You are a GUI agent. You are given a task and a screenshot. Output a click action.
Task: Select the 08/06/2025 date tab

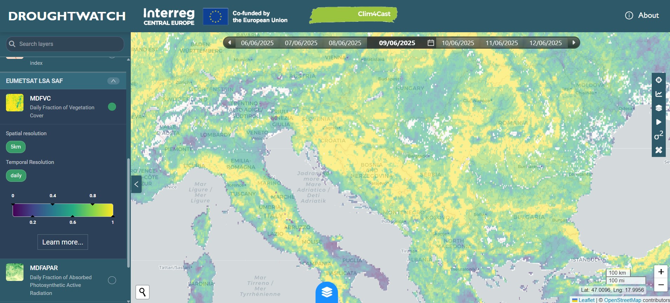coord(345,43)
